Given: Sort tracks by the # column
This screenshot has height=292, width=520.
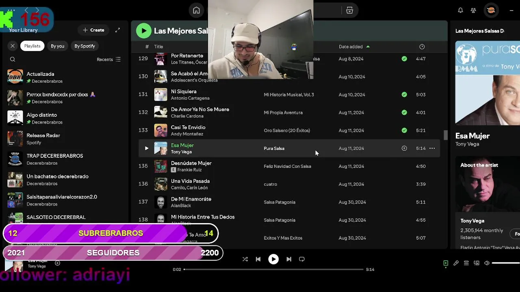Looking at the screenshot, I should pyautogui.click(x=147, y=47).
